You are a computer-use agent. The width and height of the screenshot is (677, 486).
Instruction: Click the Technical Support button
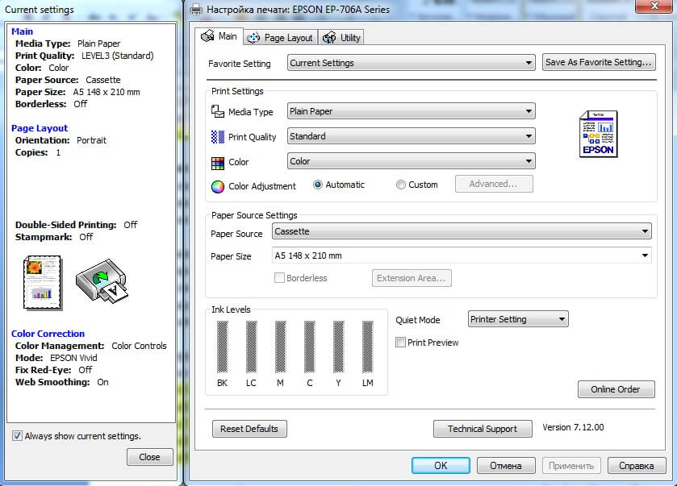pyautogui.click(x=483, y=429)
